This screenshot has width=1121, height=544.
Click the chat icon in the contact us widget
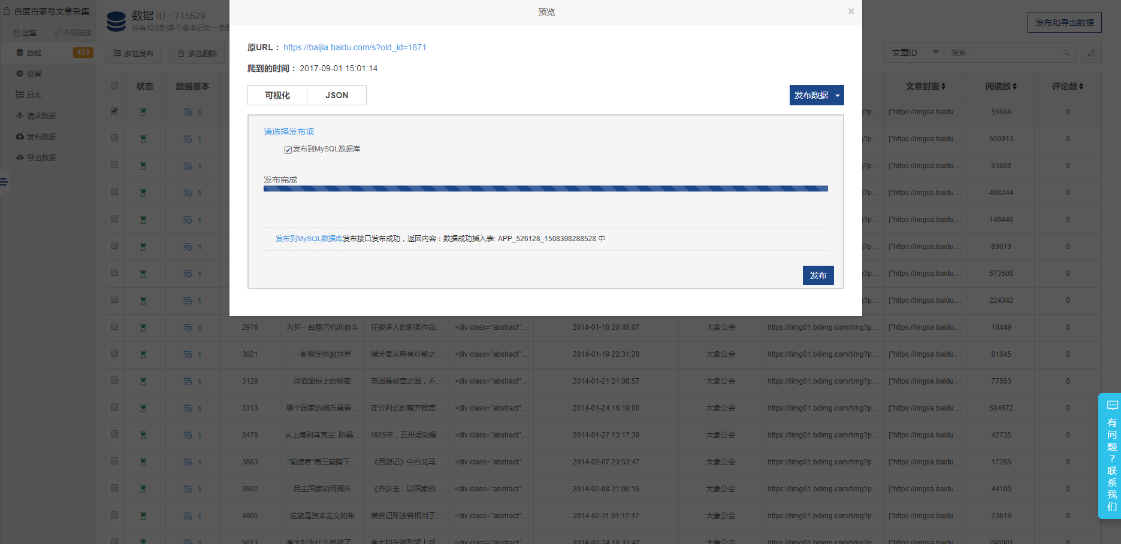(x=1112, y=405)
